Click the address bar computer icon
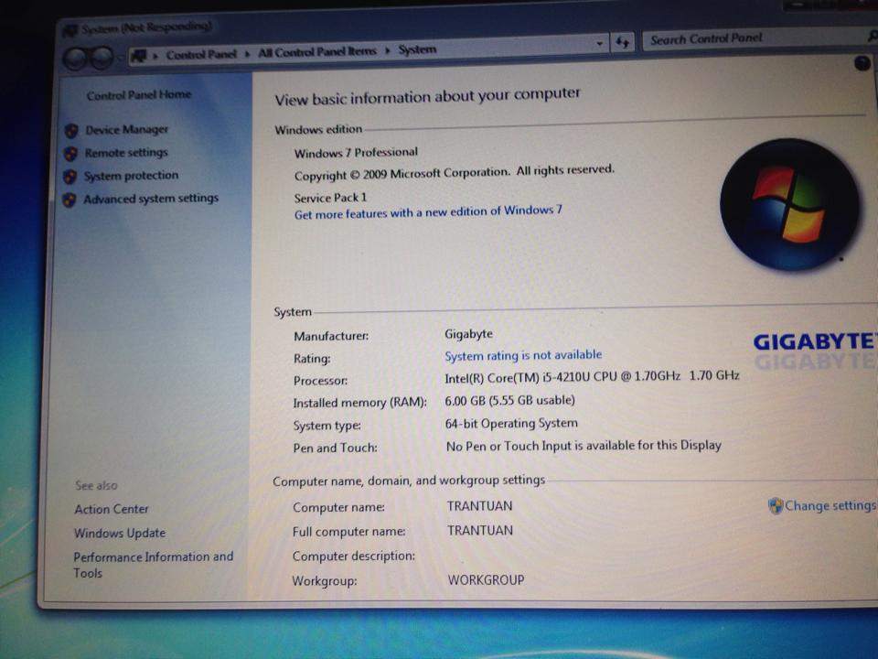This screenshot has width=878, height=659. [x=138, y=56]
